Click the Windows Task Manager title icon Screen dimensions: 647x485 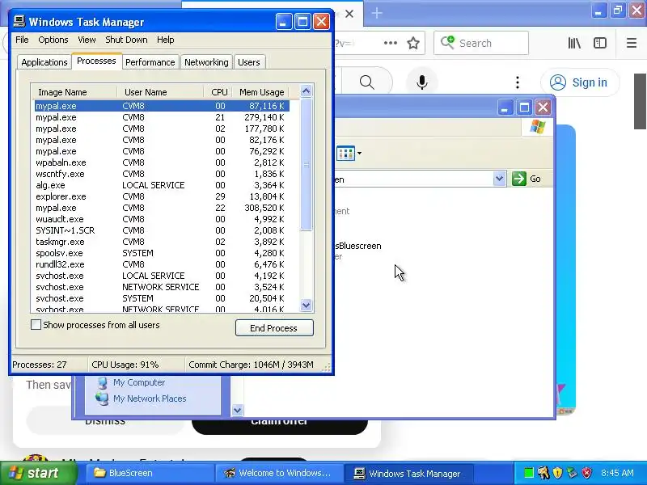19,22
